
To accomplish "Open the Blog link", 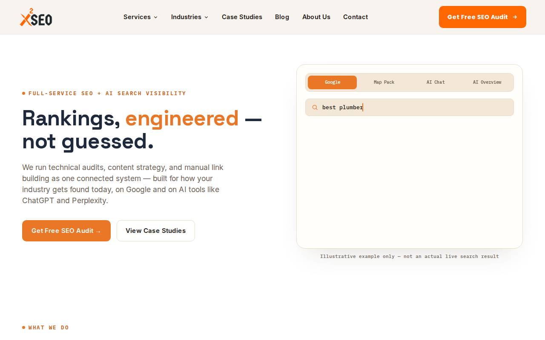I will point(282,17).
